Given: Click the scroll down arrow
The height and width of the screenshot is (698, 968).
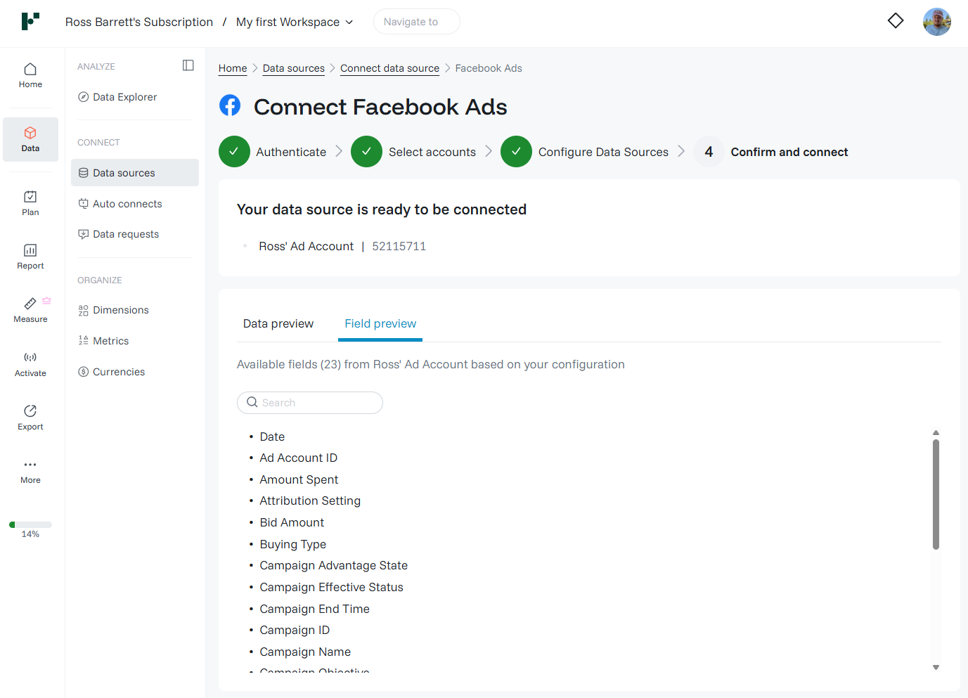Looking at the screenshot, I should [936, 667].
